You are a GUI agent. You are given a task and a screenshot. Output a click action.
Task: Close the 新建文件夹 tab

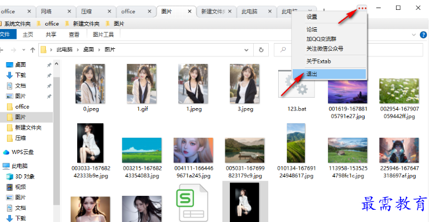[x=230, y=12]
